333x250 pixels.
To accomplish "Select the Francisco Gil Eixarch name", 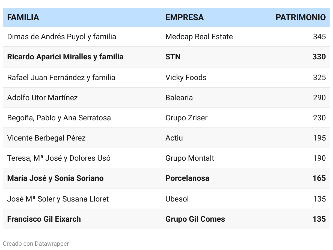I will click(x=44, y=219).
